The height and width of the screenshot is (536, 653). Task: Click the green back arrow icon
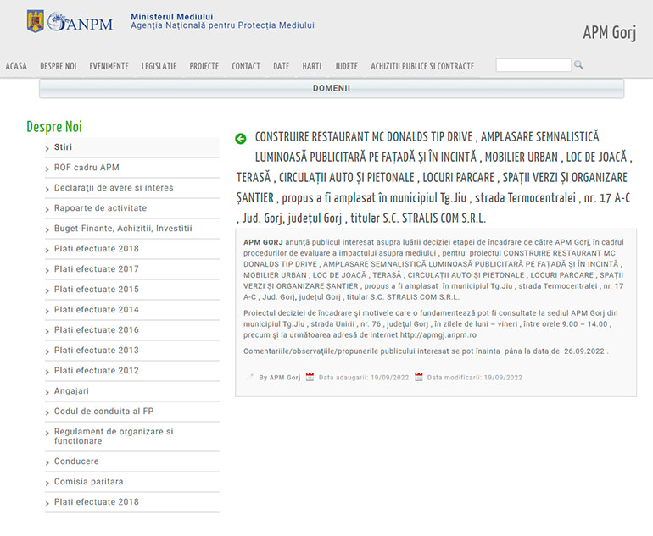[x=241, y=139]
